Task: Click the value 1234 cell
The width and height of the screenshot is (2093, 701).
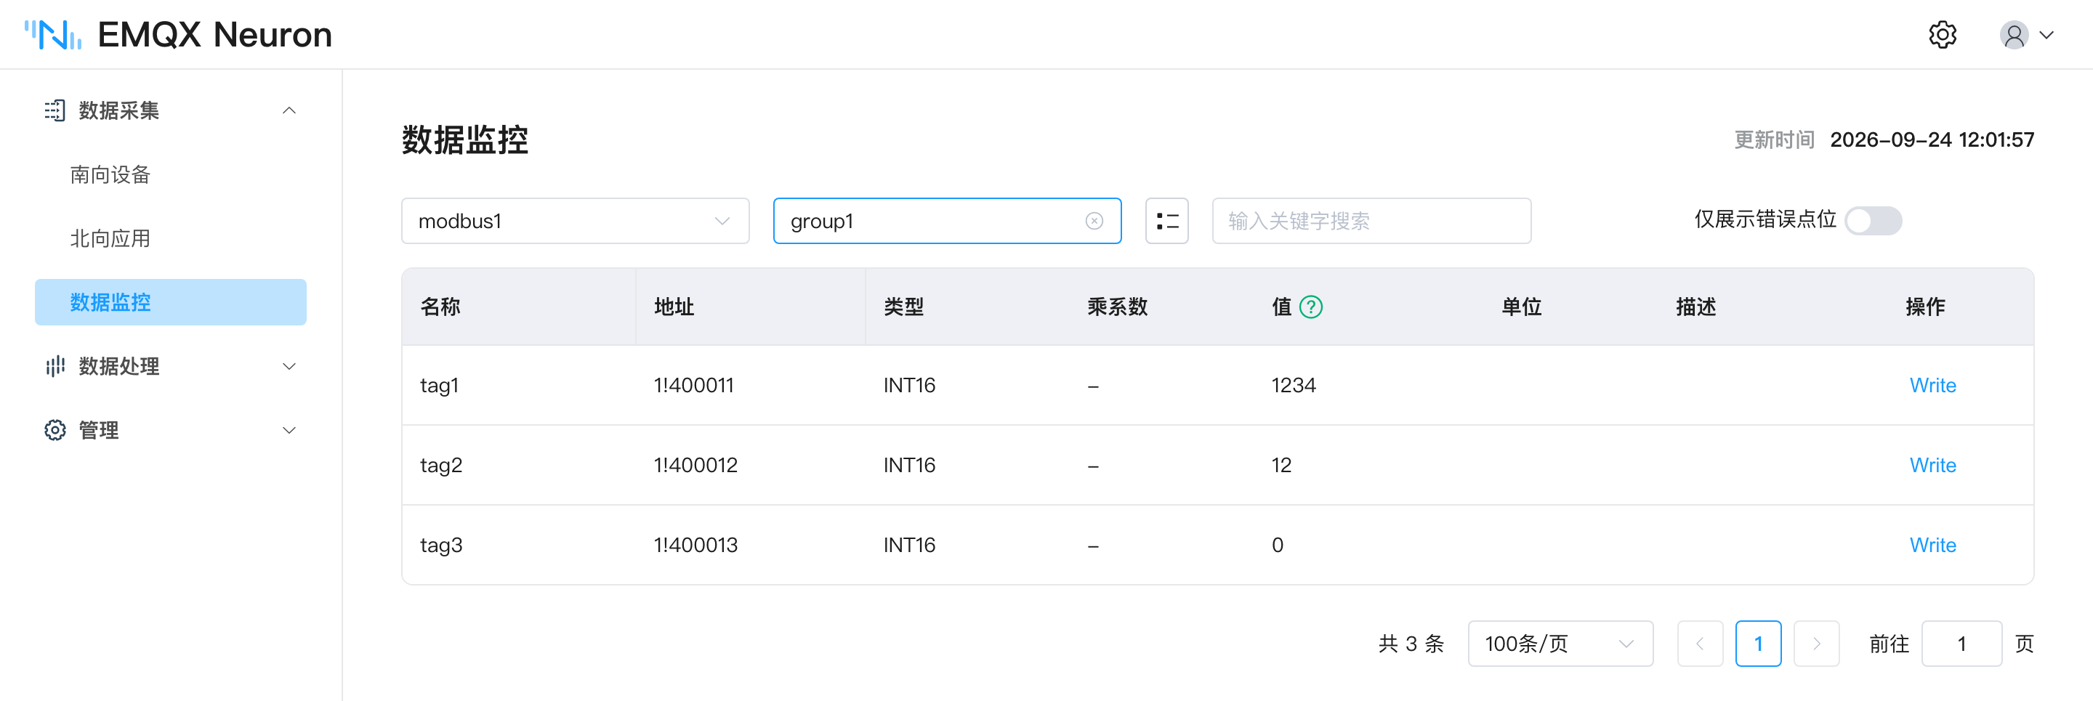Action: click(1294, 386)
